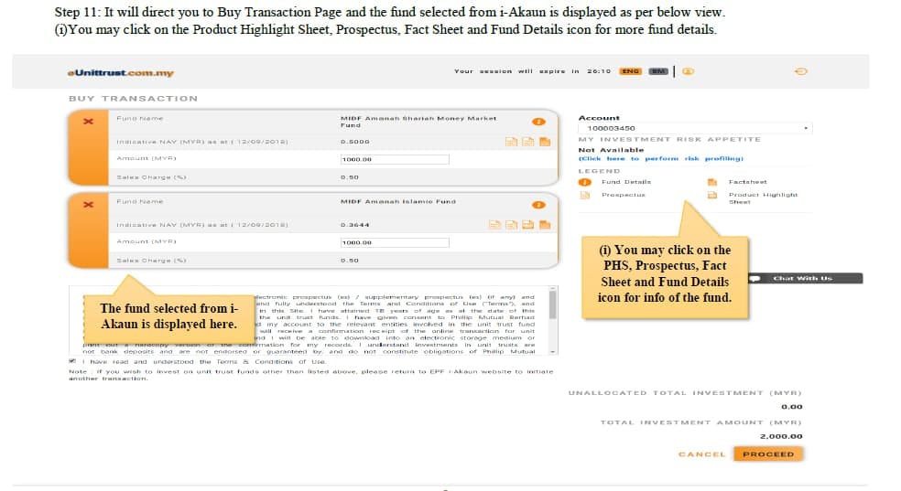Switch language to ENG
This screenshot has height=491, width=901.
tap(630, 71)
